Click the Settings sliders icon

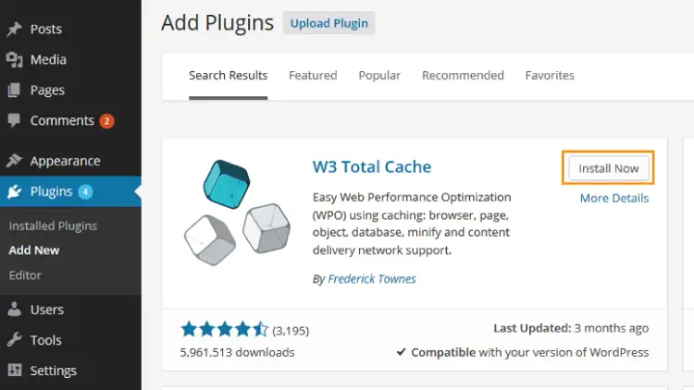coord(14,370)
